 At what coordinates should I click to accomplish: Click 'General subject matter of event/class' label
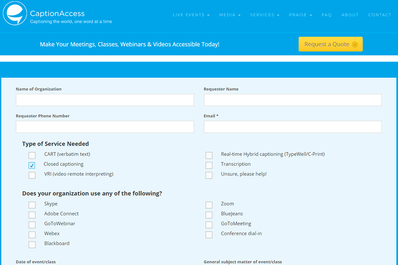click(243, 262)
